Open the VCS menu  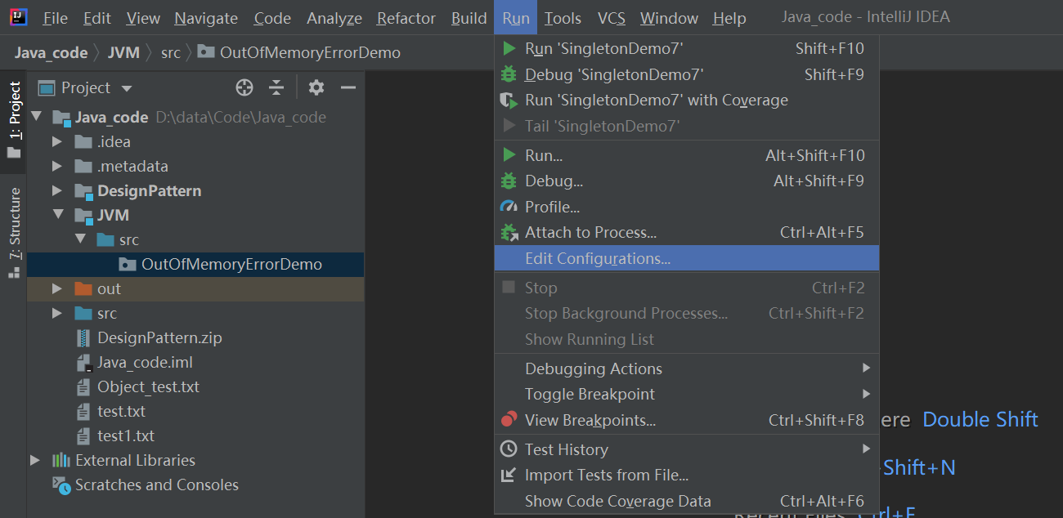(x=611, y=17)
